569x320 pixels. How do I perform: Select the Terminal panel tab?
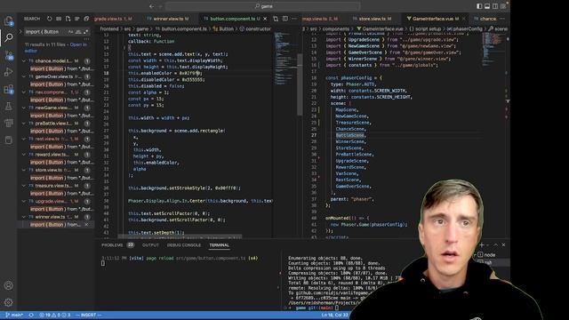coord(220,245)
